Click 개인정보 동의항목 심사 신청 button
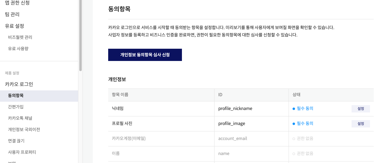374x163 pixels. (x=145, y=55)
